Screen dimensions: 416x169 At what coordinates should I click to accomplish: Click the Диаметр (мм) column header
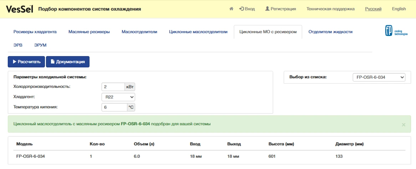350,144
